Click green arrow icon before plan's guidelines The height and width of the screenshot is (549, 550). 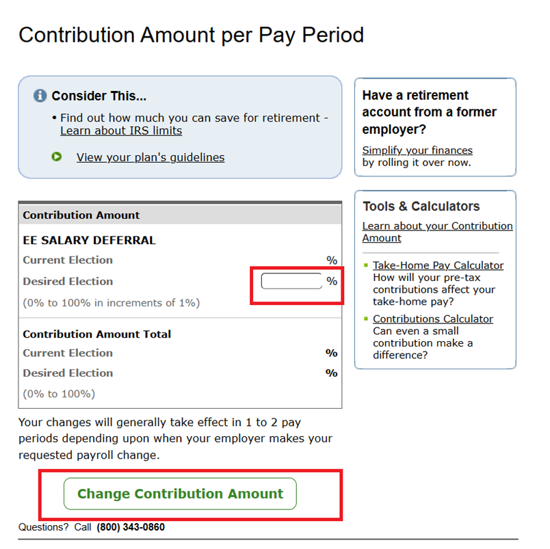coord(57,157)
